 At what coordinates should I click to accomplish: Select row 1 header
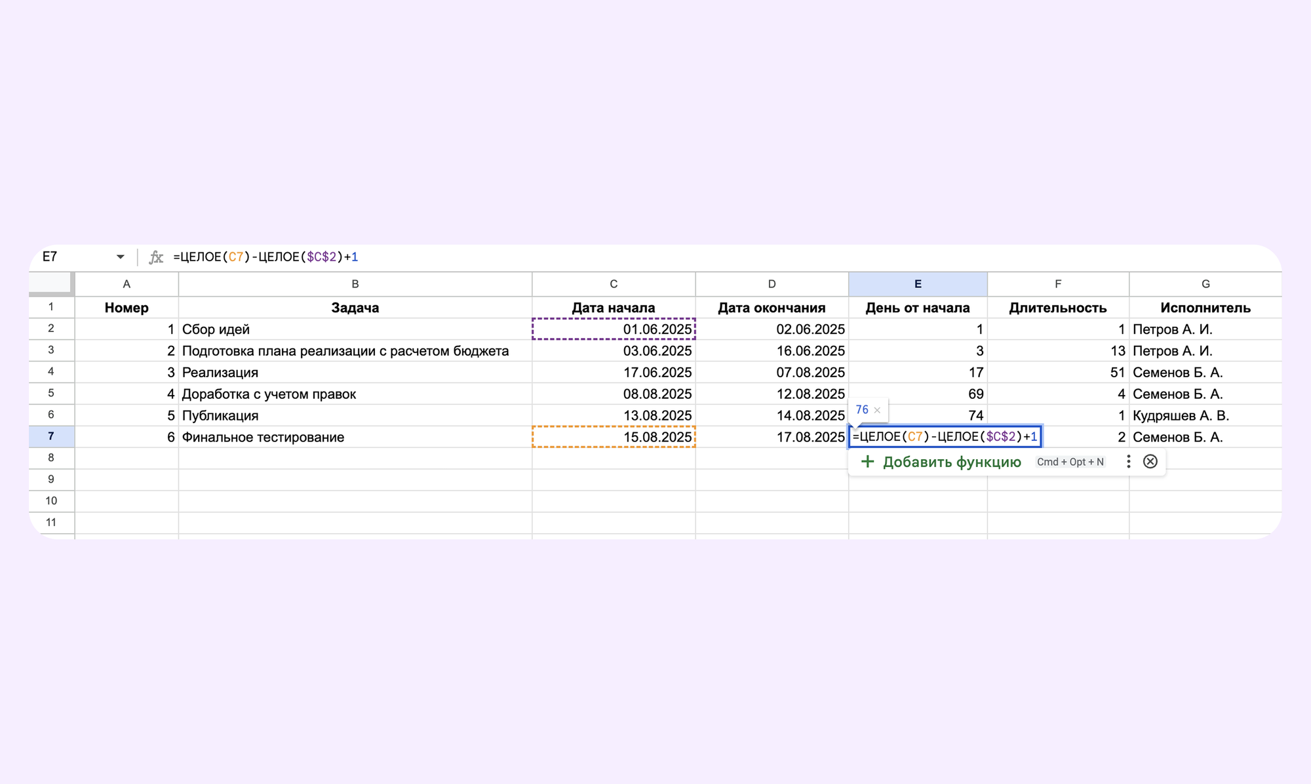[x=51, y=307]
